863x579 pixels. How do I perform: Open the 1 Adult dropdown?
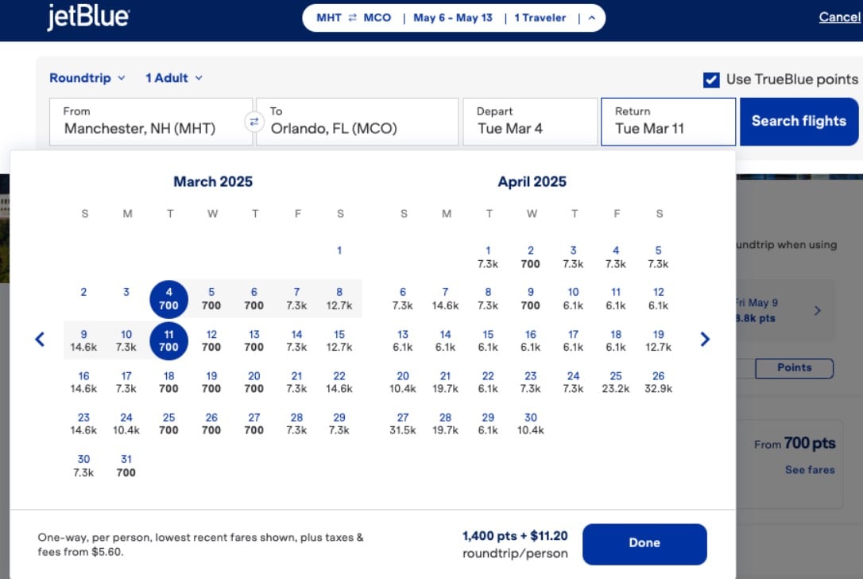pyautogui.click(x=173, y=78)
